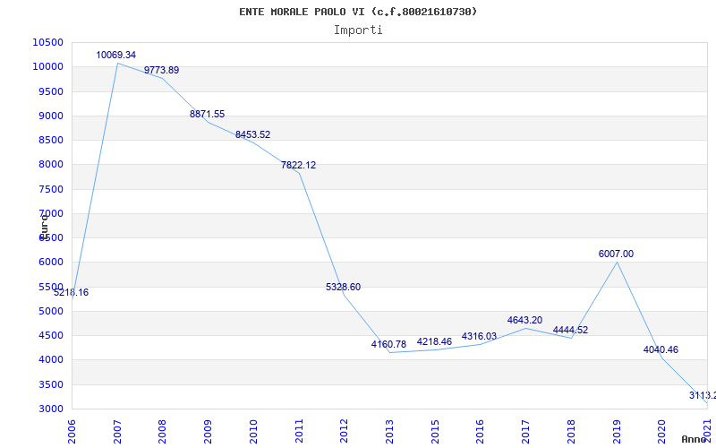Select the 4160.78 data label
Screen dimensions: 716x448
pos(388,345)
